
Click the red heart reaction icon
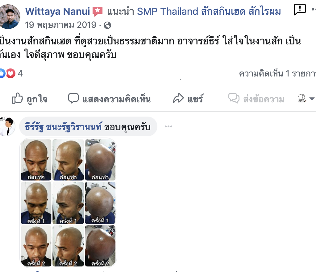coord(10,73)
